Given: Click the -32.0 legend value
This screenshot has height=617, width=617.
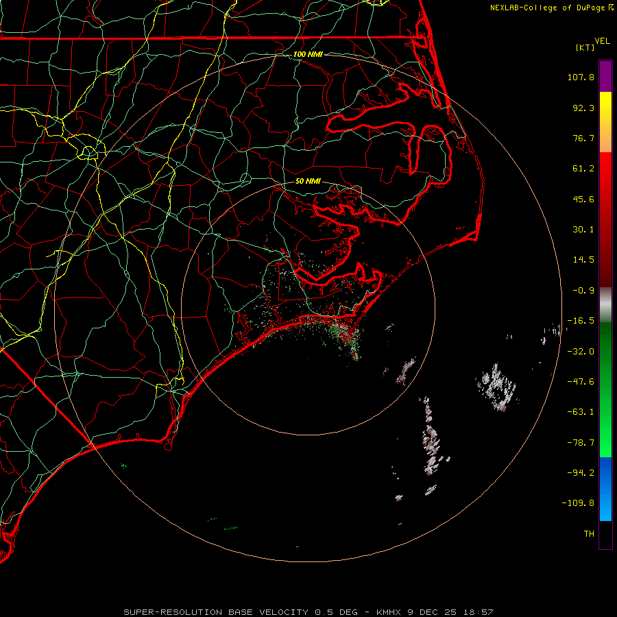Looking at the screenshot, I should [x=581, y=352].
